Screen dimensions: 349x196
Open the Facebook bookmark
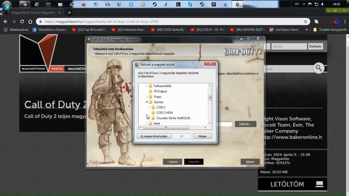point(50,29)
